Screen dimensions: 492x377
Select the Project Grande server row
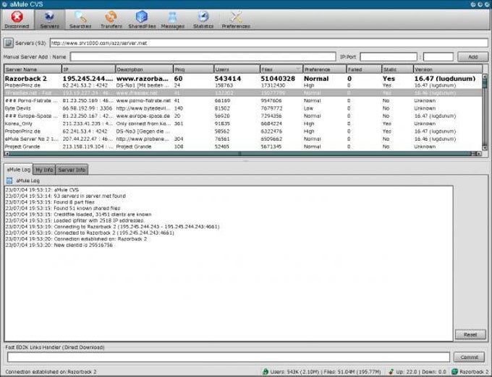243,147
